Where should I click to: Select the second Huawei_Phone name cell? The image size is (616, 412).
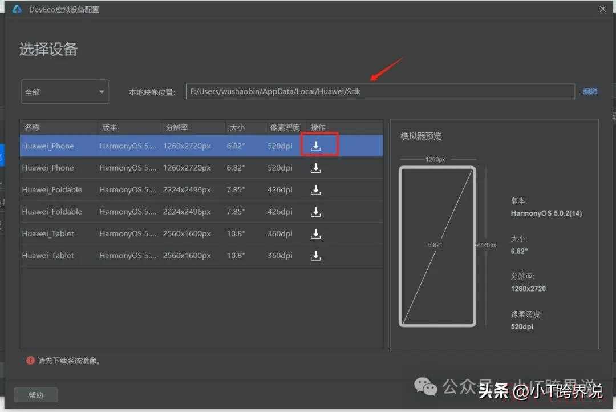[x=48, y=168]
